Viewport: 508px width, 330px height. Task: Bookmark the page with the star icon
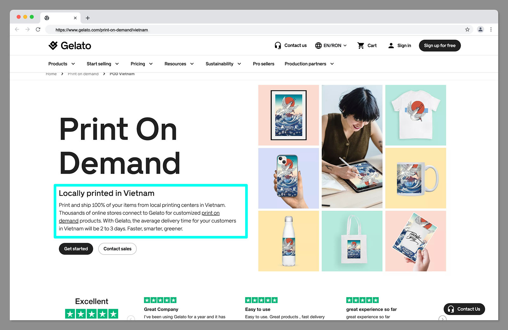pos(467,29)
